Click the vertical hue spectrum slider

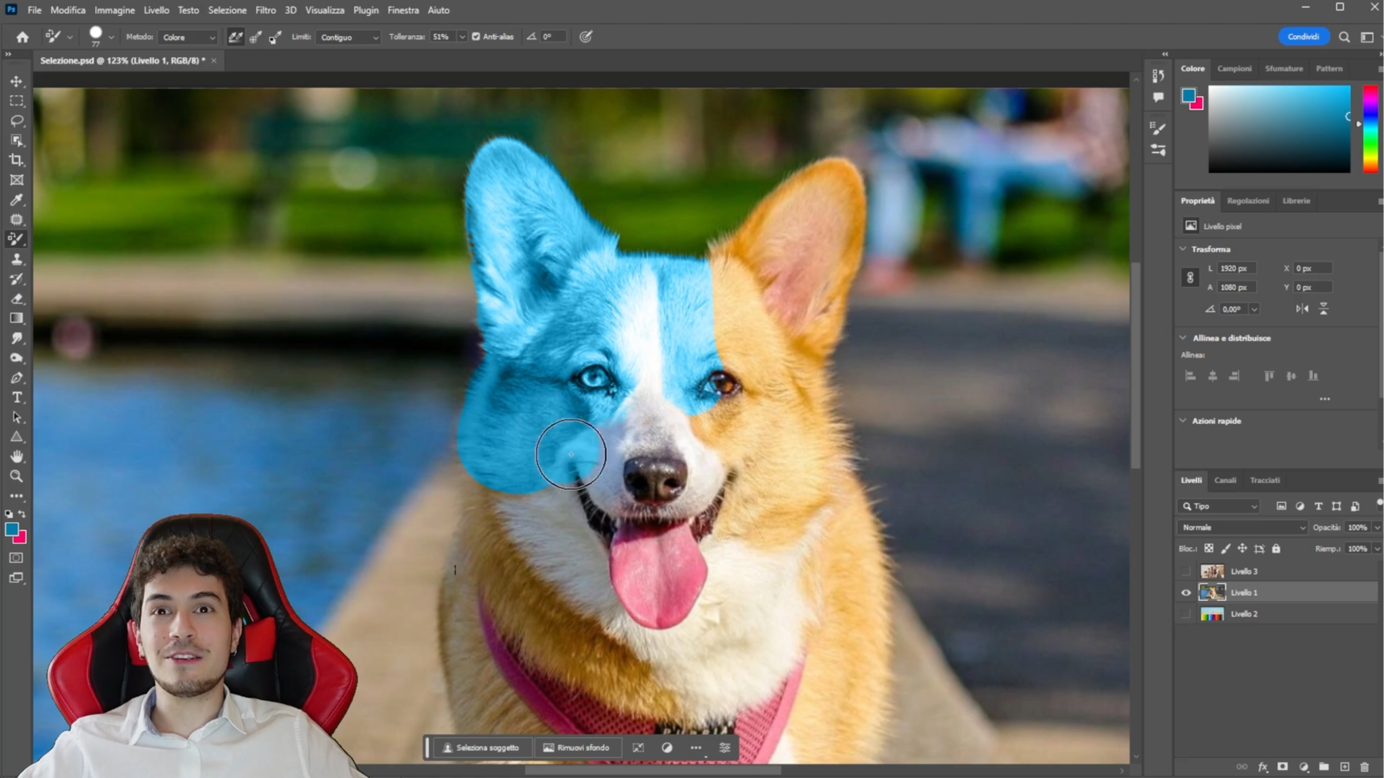pyautogui.click(x=1370, y=129)
